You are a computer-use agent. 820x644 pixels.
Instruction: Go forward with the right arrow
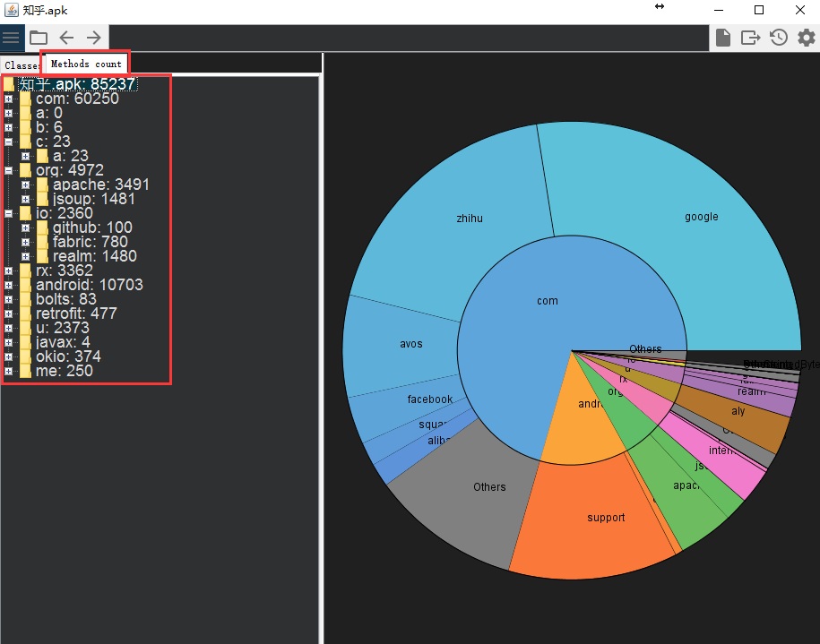coord(94,38)
